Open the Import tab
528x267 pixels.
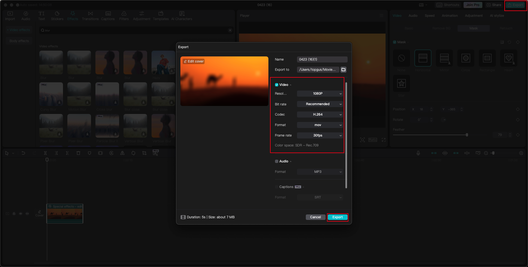(10, 16)
